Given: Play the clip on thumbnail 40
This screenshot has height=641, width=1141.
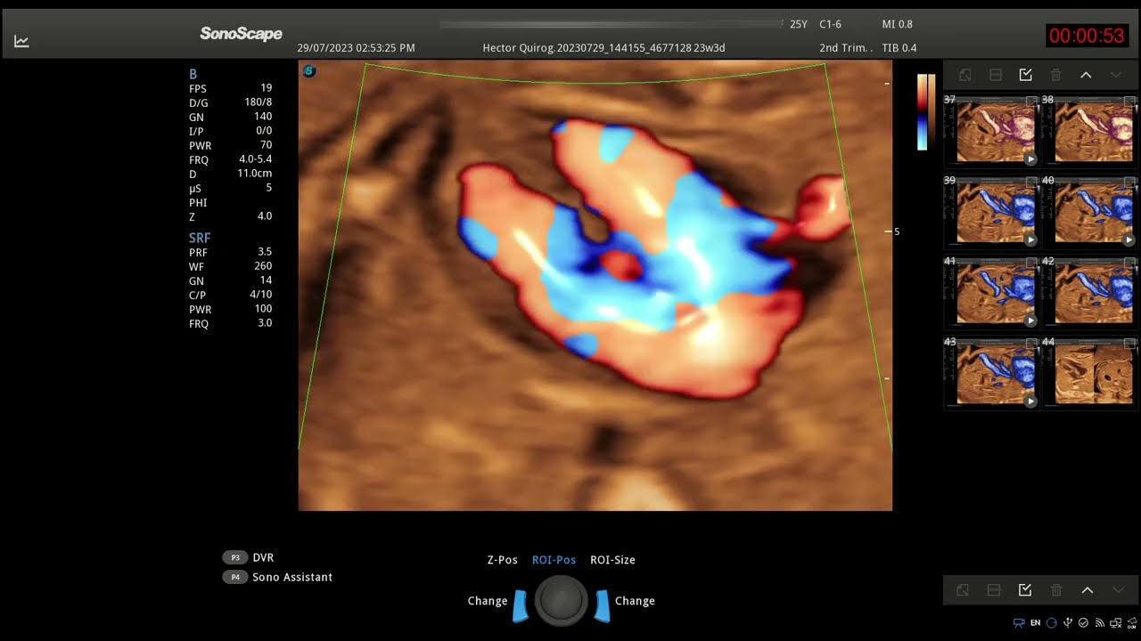Looking at the screenshot, I should click(1129, 240).
